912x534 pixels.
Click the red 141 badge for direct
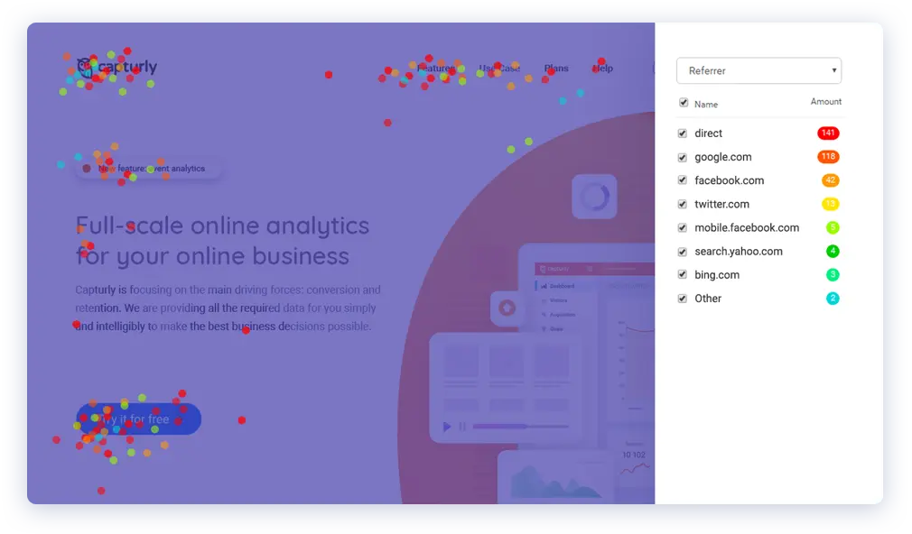[x=828, y=133]
